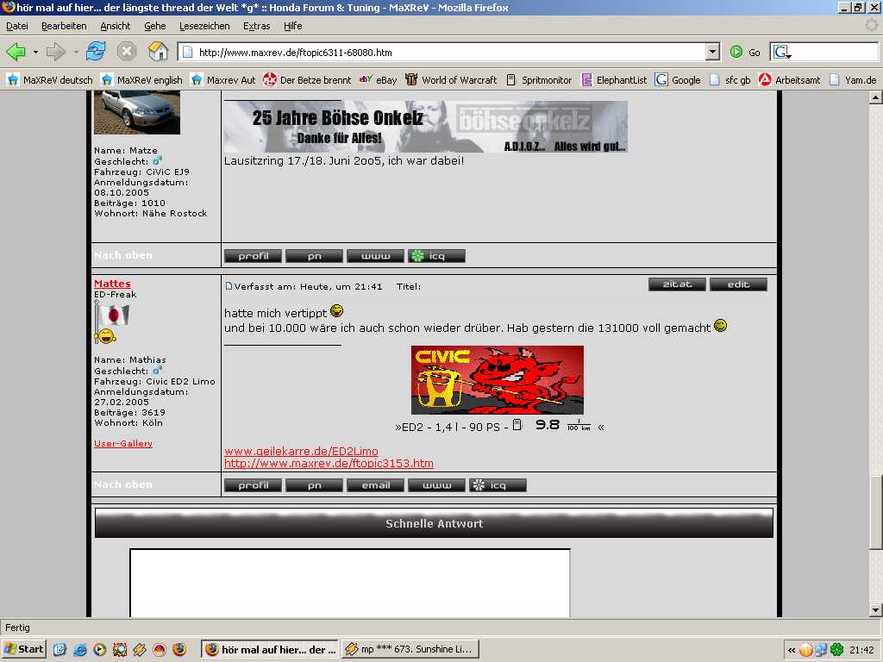
Task: Open the Datei menu
Action: 17,26
